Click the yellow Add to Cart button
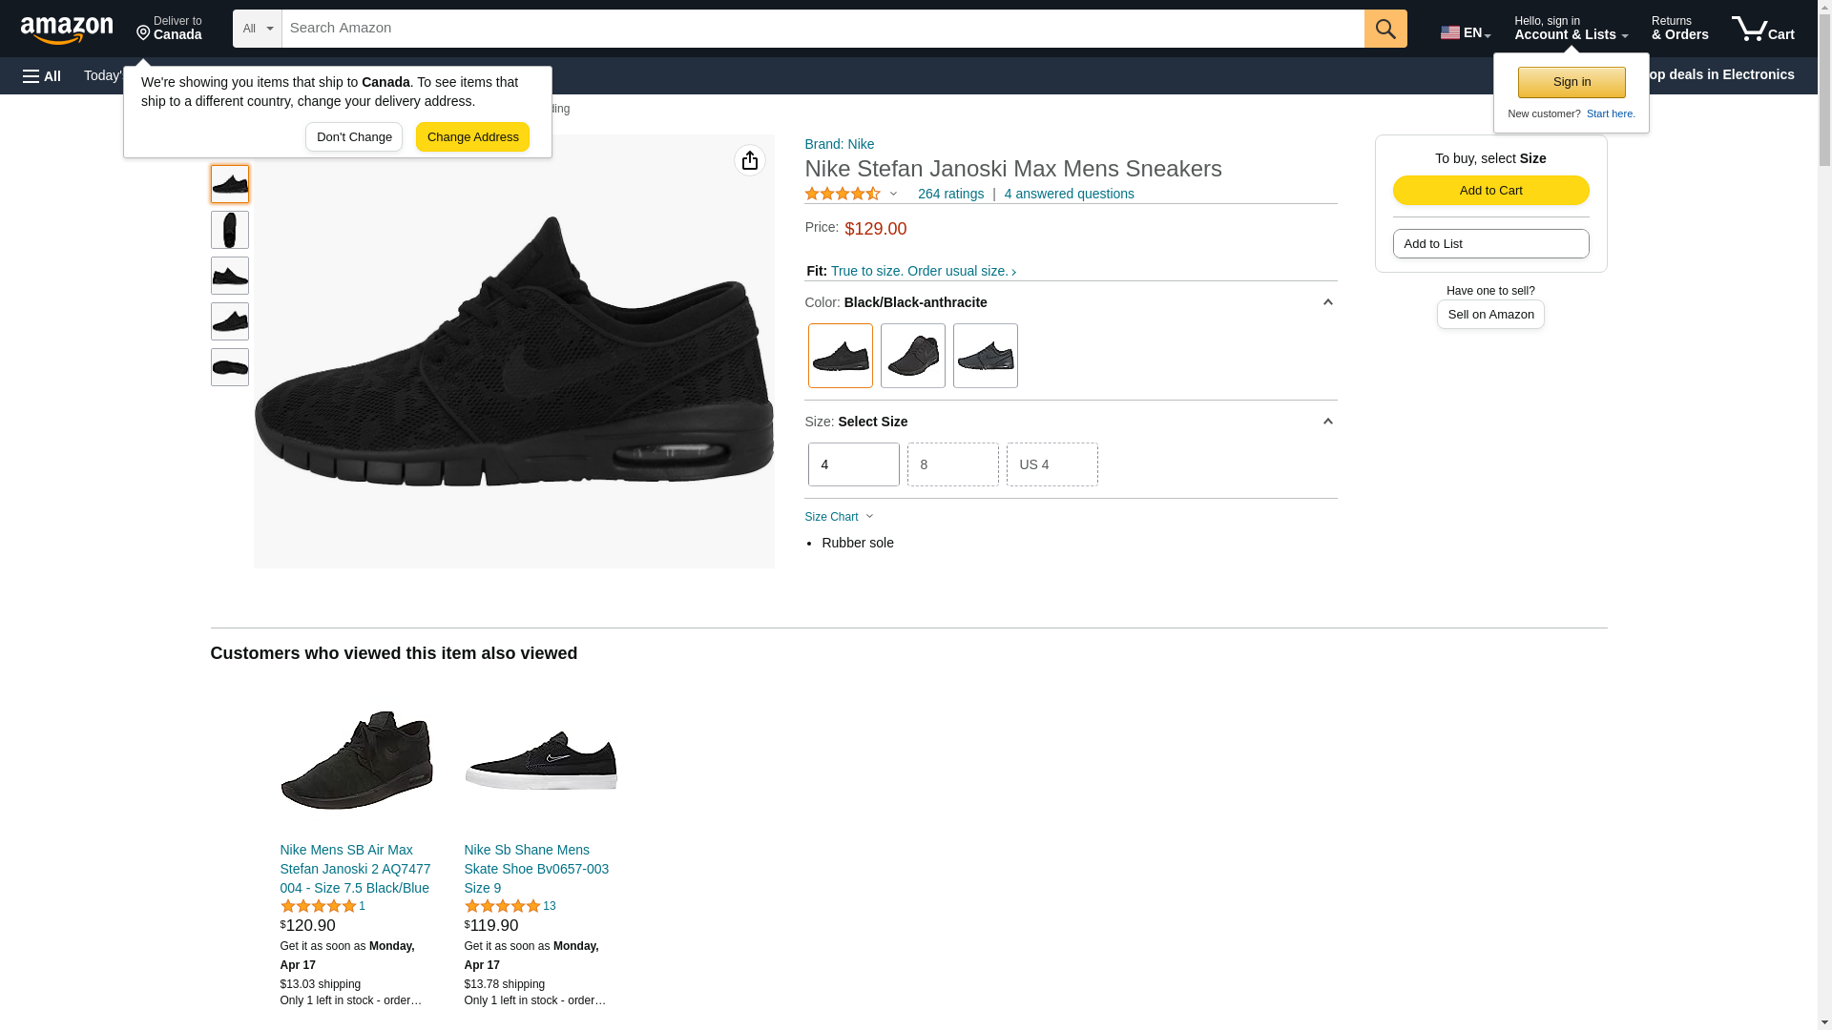 coord(1489,190)
